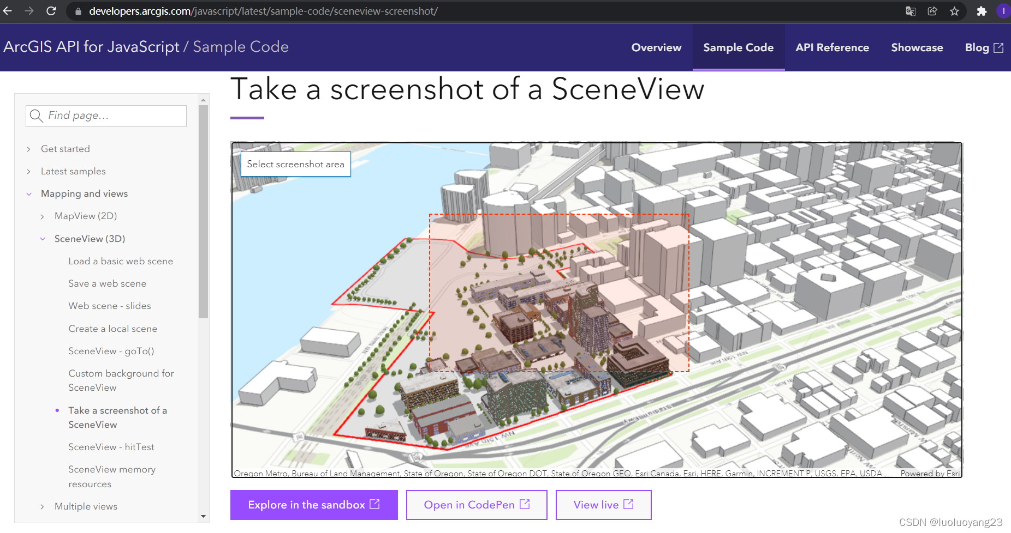Click the View live external icon

(x=628, y=504)
